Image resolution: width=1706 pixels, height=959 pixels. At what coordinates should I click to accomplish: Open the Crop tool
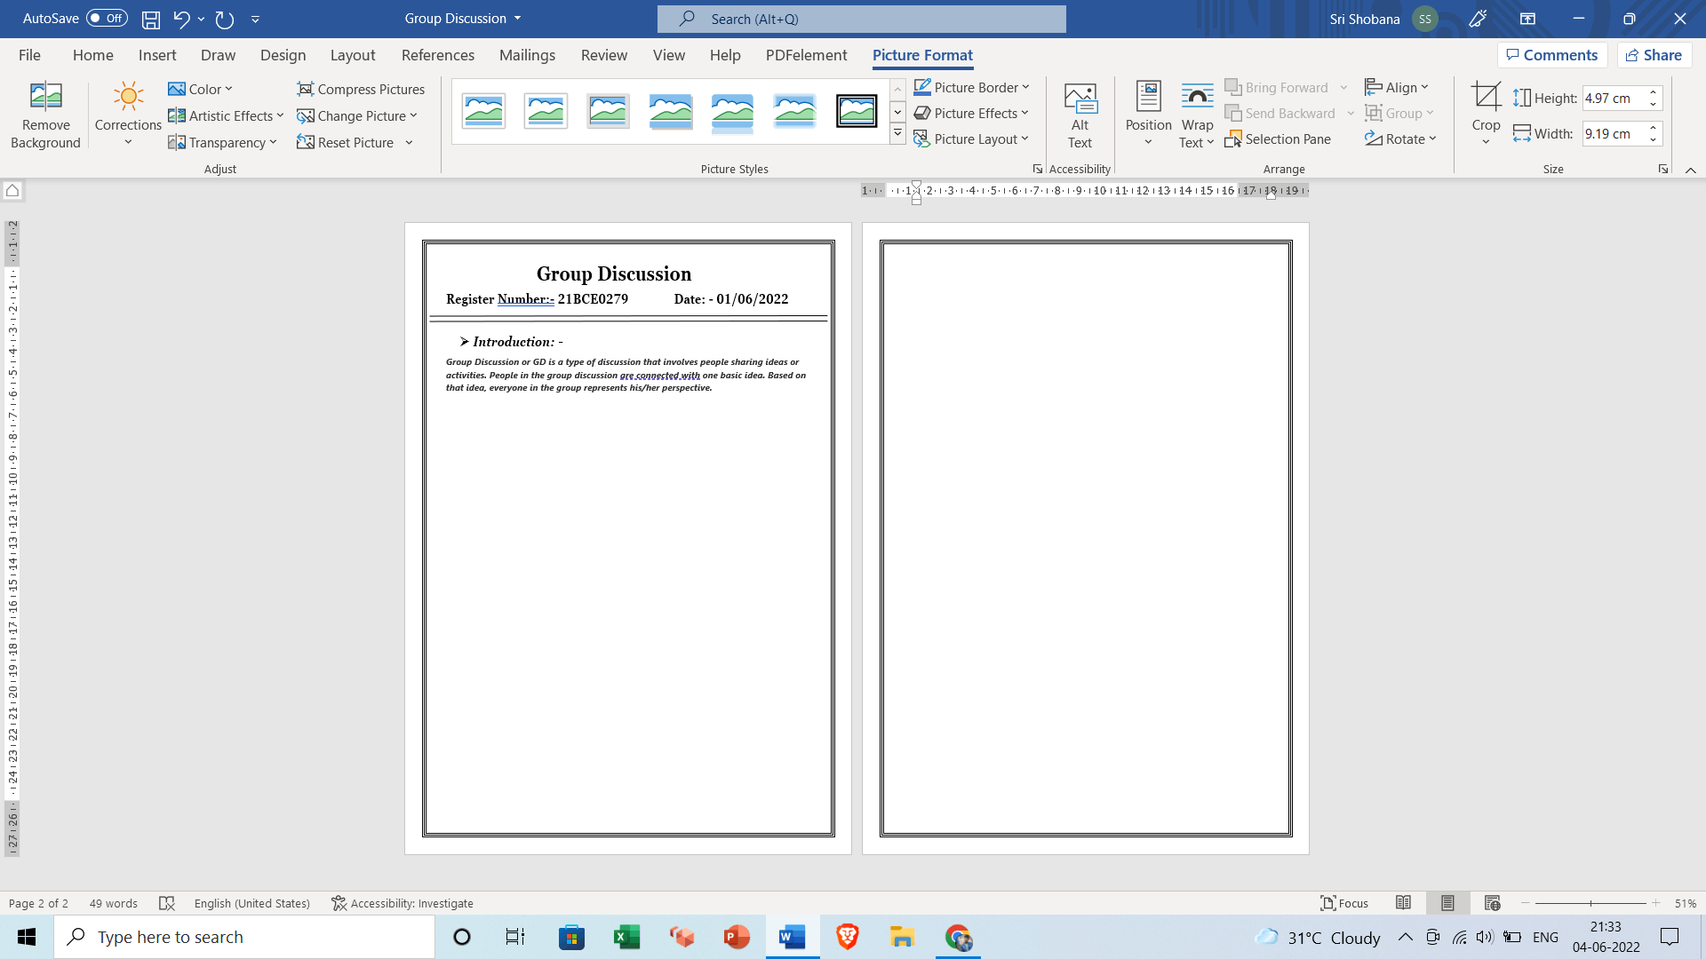tap(1486, 98)
